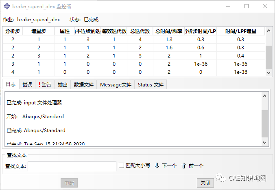This screenshot has height=190, width=275.
Task: Click the total time cell 1.3
Action: click(x=169, y=40)
